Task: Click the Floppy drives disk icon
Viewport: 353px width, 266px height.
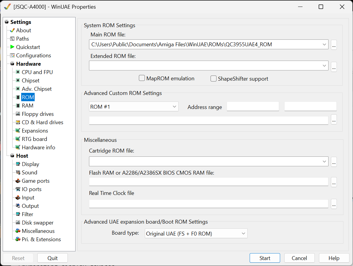Action: tap(18, 114)
